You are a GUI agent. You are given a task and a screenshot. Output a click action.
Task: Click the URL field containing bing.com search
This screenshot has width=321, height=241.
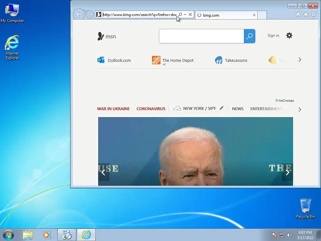pyautogui.click(x=139, y=14)
